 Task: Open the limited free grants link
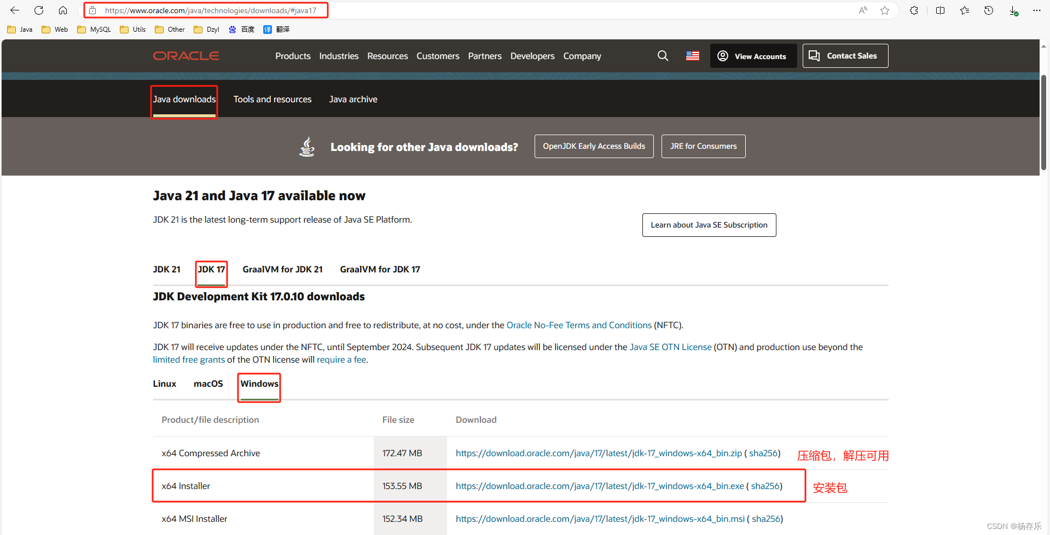pos(189,359)
